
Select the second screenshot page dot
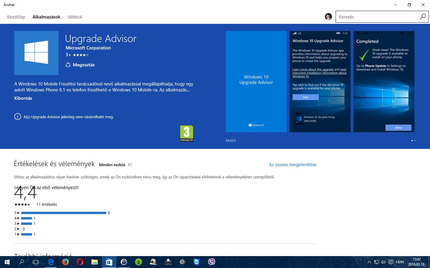pyautogui.click(x=415, y=141)
